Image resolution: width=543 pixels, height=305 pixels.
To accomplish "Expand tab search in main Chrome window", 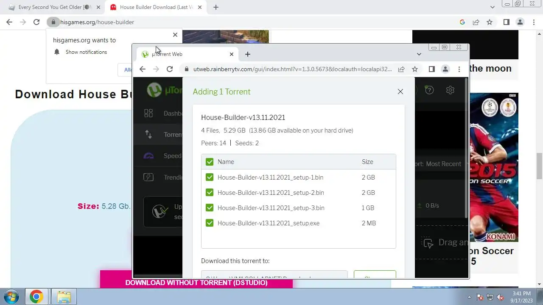I will (x=493, y=7).
